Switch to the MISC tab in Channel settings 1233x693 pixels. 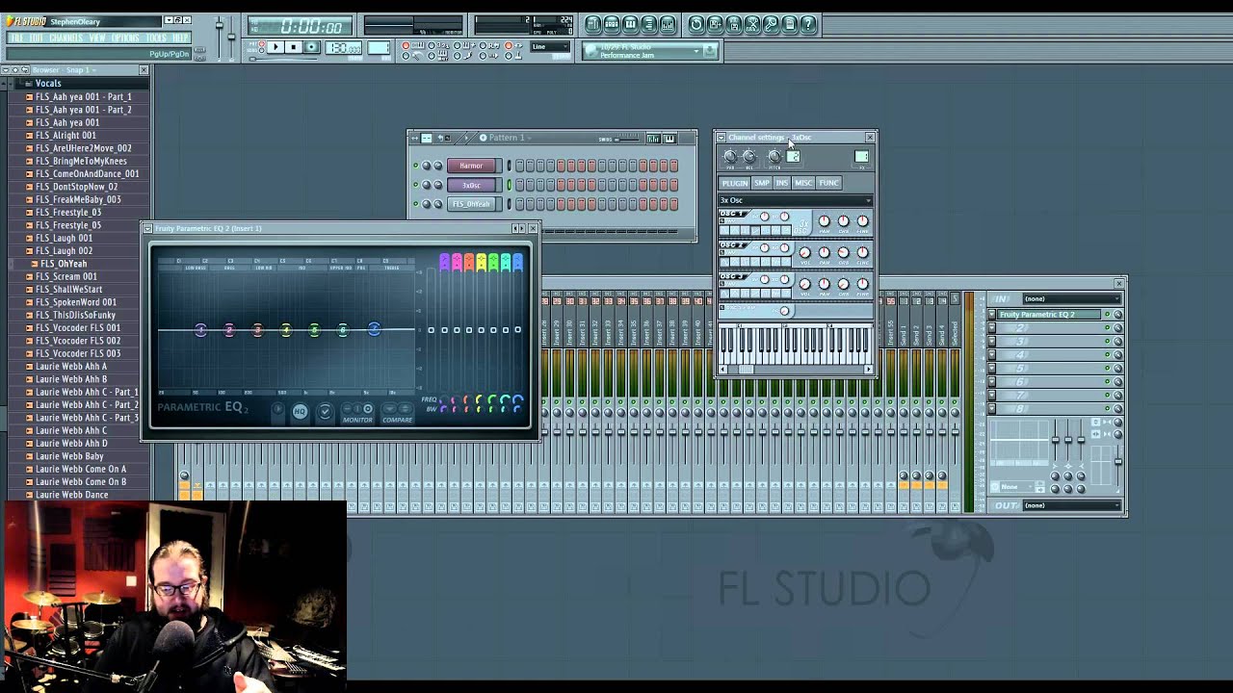pos(803,183)
